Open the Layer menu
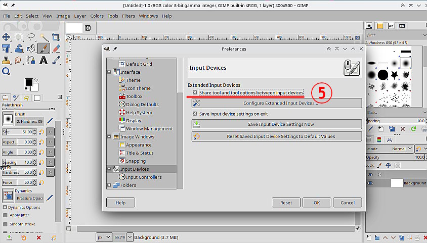Viewport: 427px width, 243px height. pyautogui.click(x=80, y=16)
